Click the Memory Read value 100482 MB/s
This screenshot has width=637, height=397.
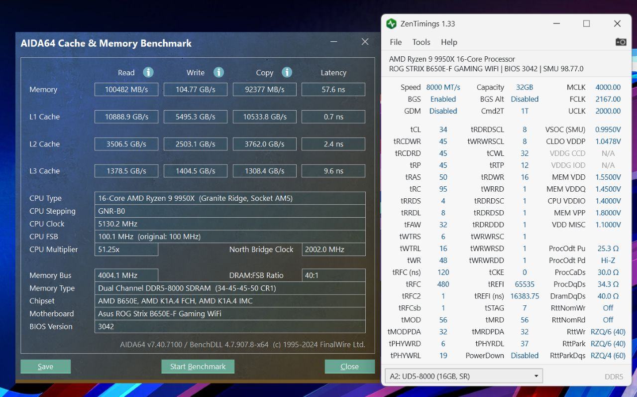pyautogui.click(x=126, y=90)
